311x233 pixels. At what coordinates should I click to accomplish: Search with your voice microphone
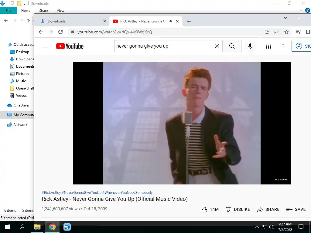point(250,46)
